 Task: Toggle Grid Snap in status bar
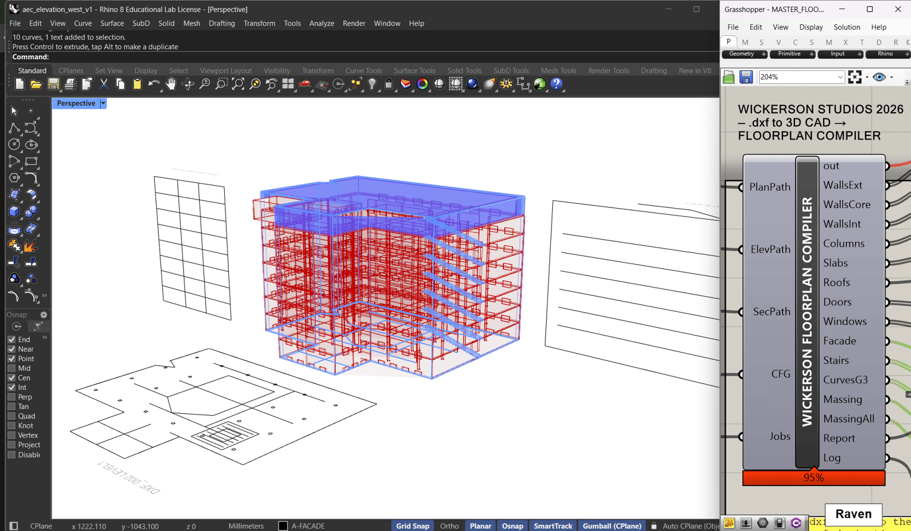click(x=412, y=526)
